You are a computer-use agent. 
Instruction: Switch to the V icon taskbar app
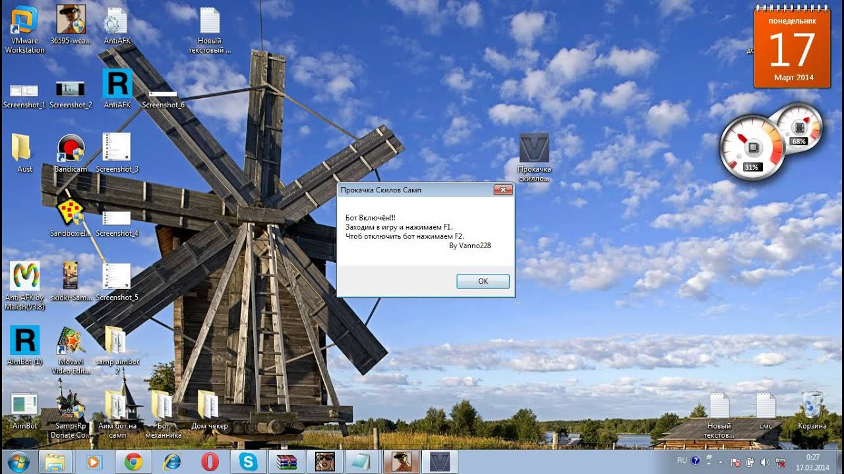(440, 461)
